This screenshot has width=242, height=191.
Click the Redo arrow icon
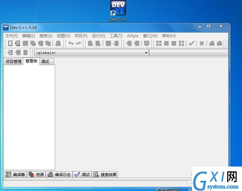click(79, 43)
